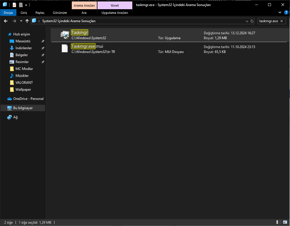Click the address bar breadcrumb chevron
Viewport: 290px width, 226px height.
point(39,21)
